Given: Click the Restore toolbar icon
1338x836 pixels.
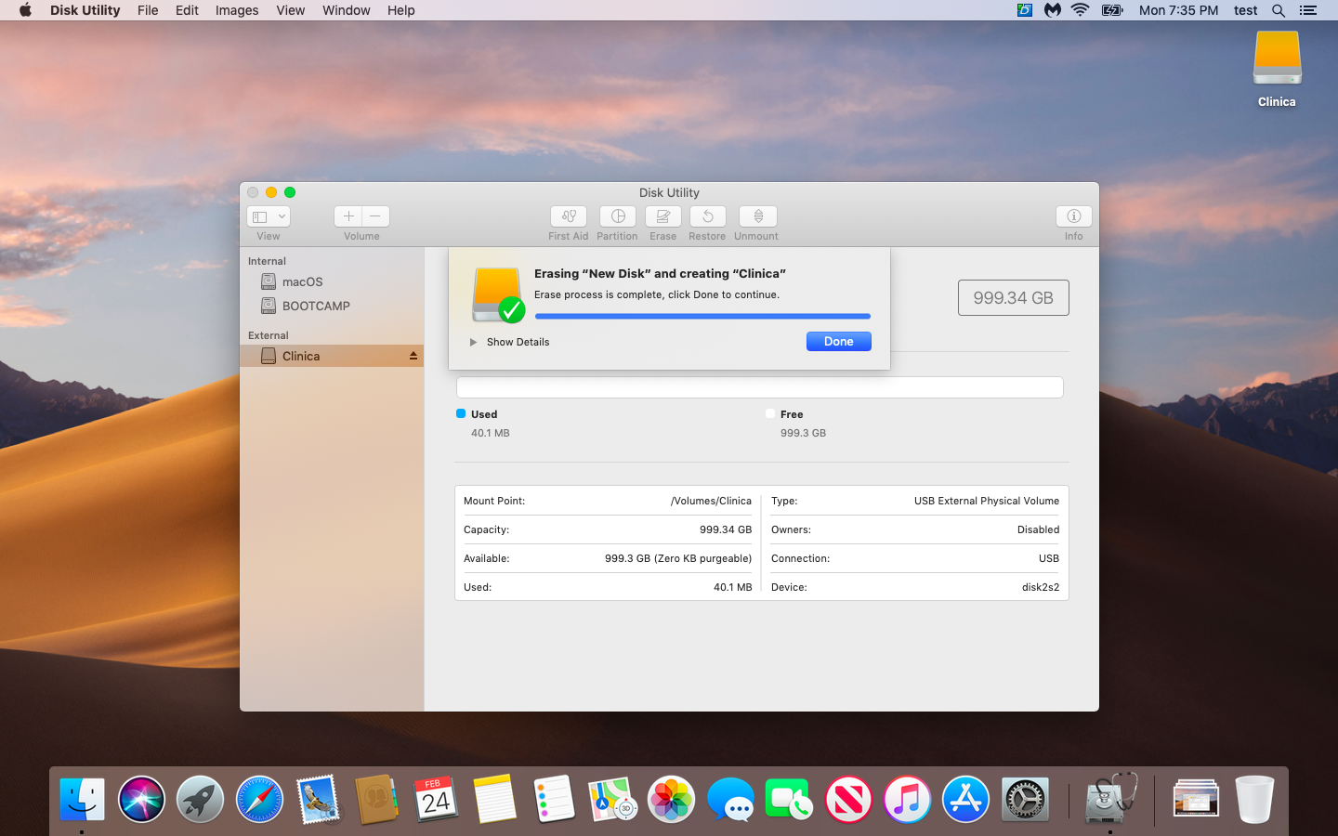Looking at the screenshot, I should pos(708,216).
